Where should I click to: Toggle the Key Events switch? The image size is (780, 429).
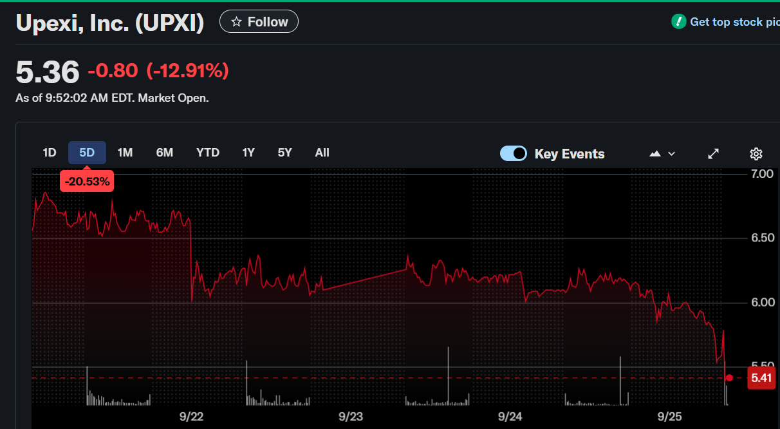pyautogui.click(x=514, y=153)
